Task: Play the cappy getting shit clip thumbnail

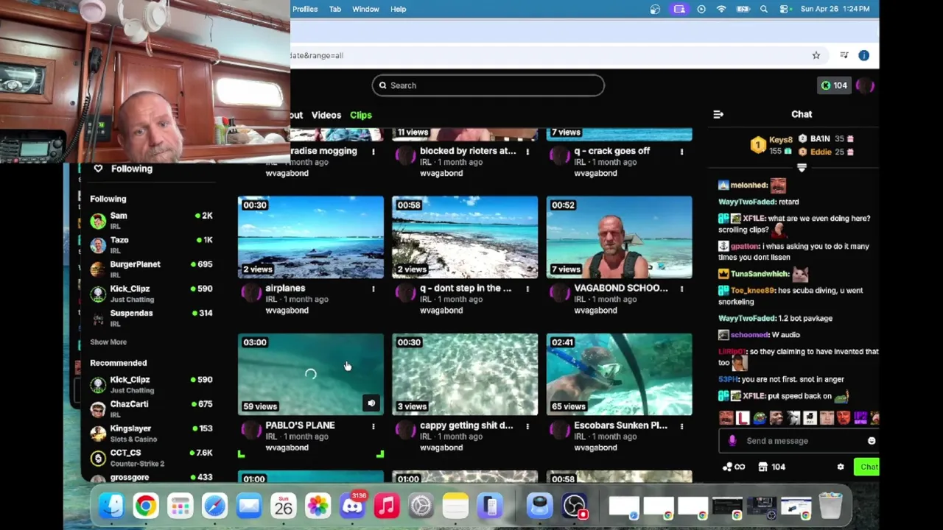Action: click(x=465, y=374)
